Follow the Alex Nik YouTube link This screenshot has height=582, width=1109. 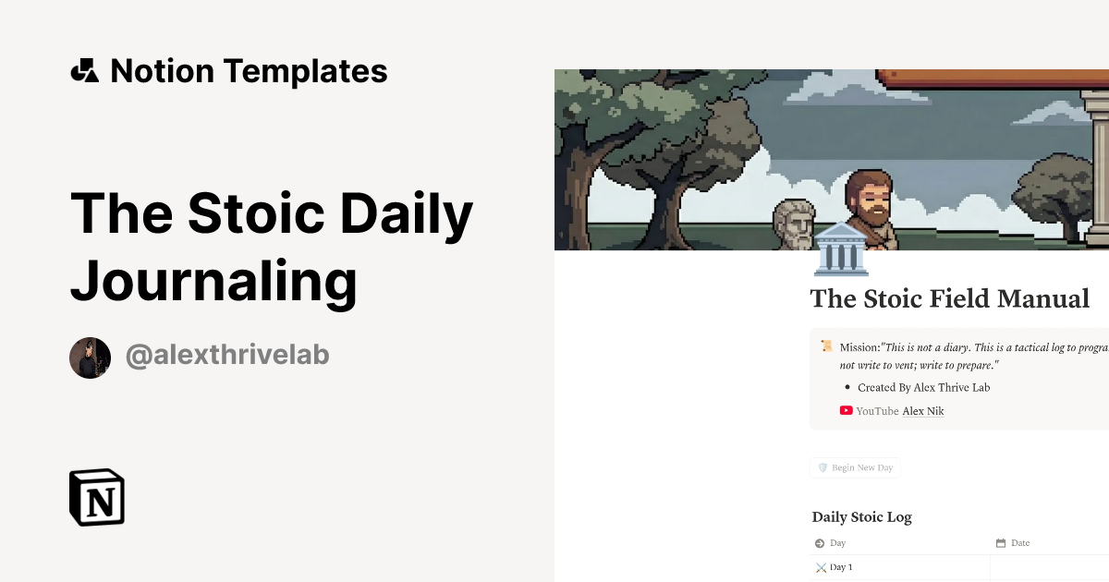pyautogui.click(x=923, y=411)
